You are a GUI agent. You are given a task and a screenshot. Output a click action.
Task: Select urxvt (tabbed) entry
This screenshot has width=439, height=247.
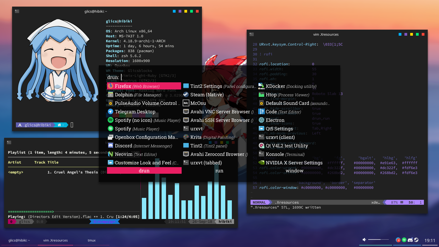coord(219,163)
